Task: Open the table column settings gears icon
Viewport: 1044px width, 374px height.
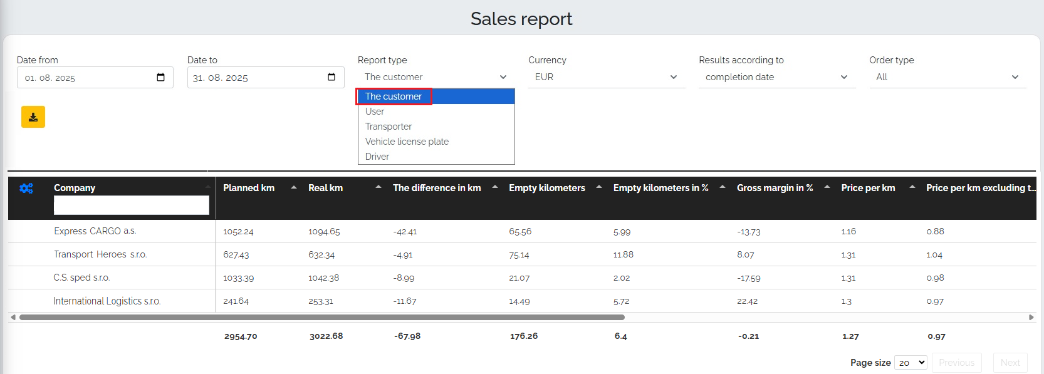Action: coord(26,188)
